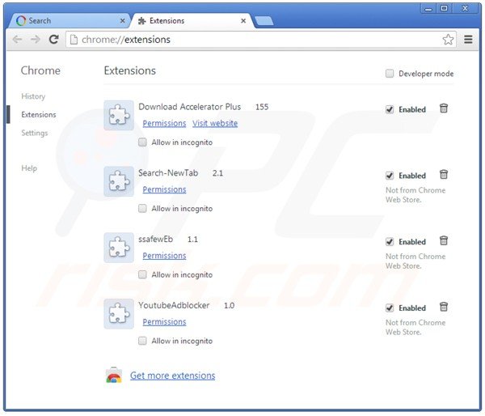Maximize the Chrome window

pos(444,8)
